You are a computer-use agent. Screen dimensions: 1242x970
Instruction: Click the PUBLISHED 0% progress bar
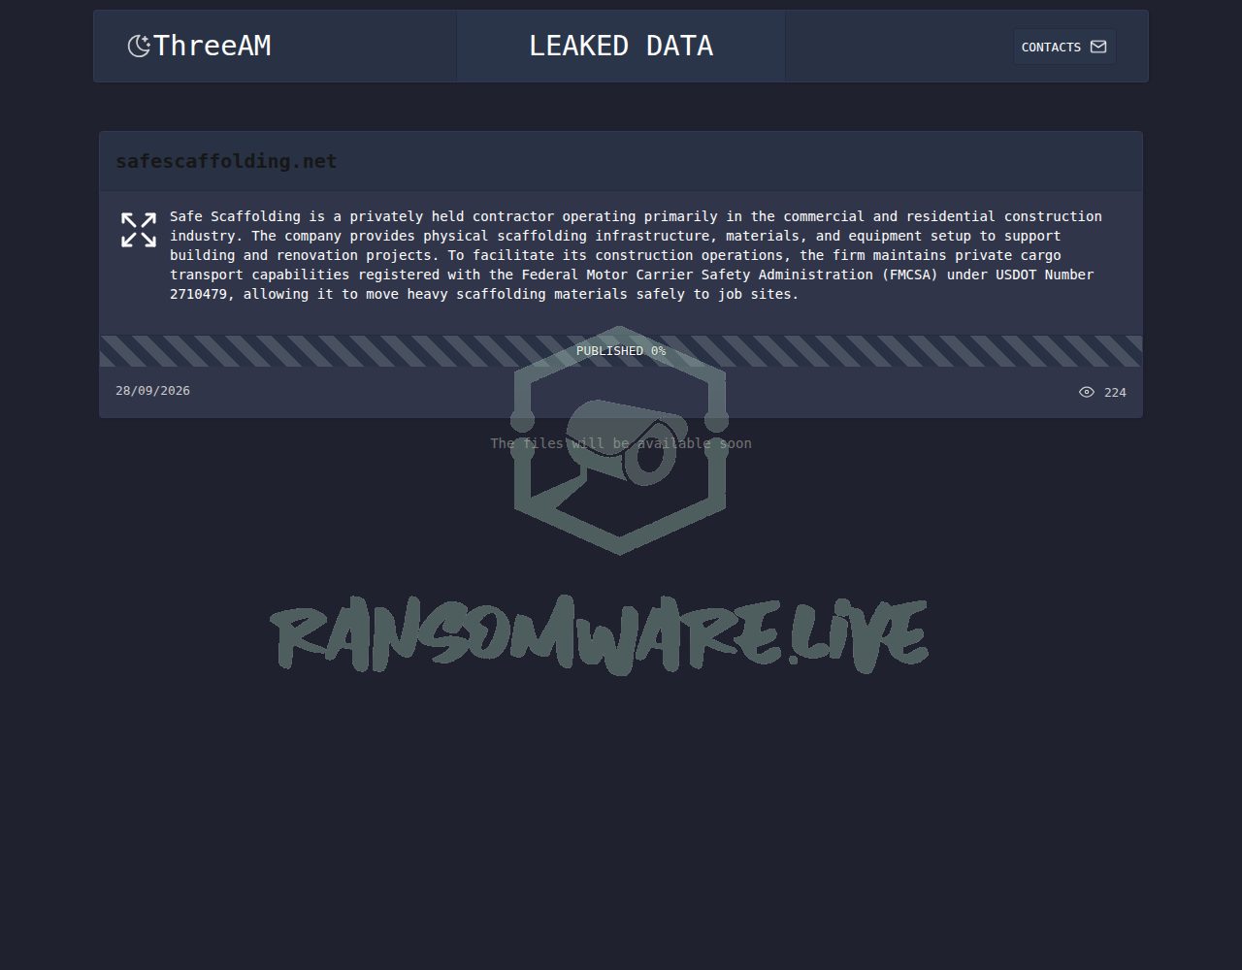pyautogui.click(x=621, y=351)
